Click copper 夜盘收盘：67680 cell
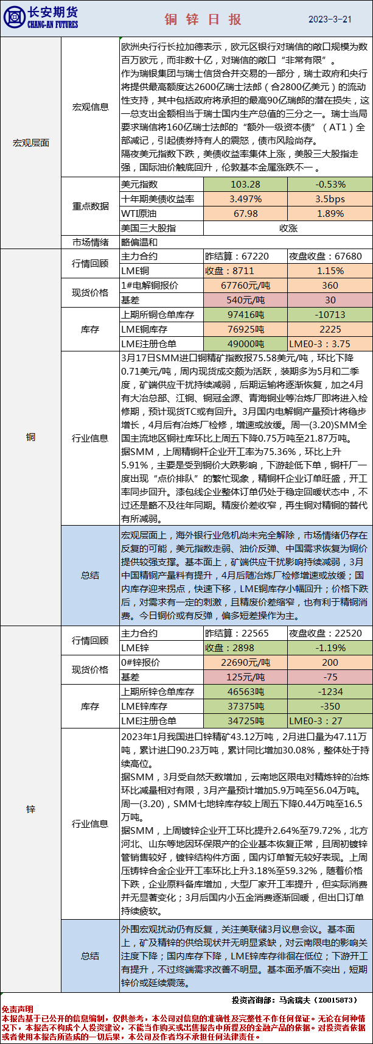The image size is (373, 1044). (x=330, y=256)
